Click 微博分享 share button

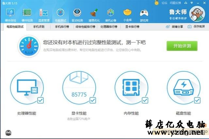[x=174, y=27]
